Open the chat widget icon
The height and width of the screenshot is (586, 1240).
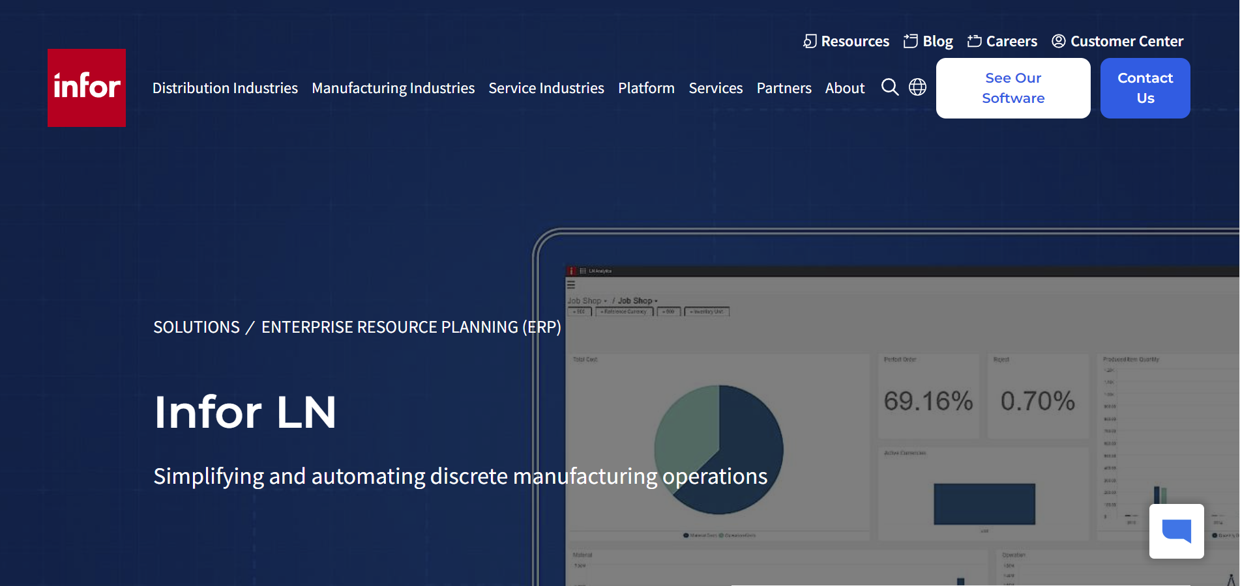click(1177, 531)
